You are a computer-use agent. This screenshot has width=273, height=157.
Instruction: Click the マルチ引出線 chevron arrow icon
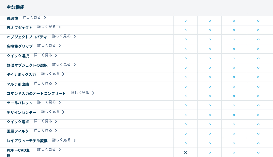click(56, 83)
